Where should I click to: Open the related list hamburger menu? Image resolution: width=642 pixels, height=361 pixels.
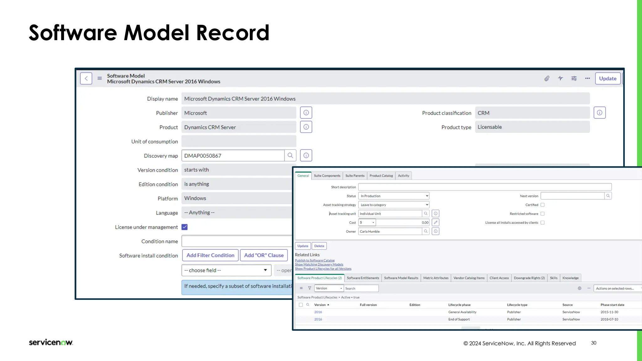301,288
